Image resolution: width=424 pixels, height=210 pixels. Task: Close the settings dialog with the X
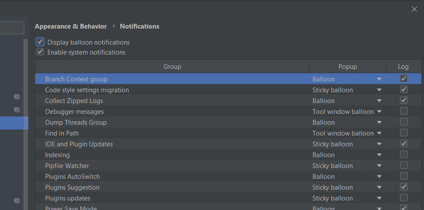[414, 9]
